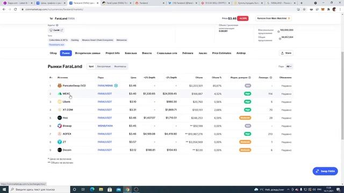
Task: Open the Кошельки tab
Action: click(131, 53)
